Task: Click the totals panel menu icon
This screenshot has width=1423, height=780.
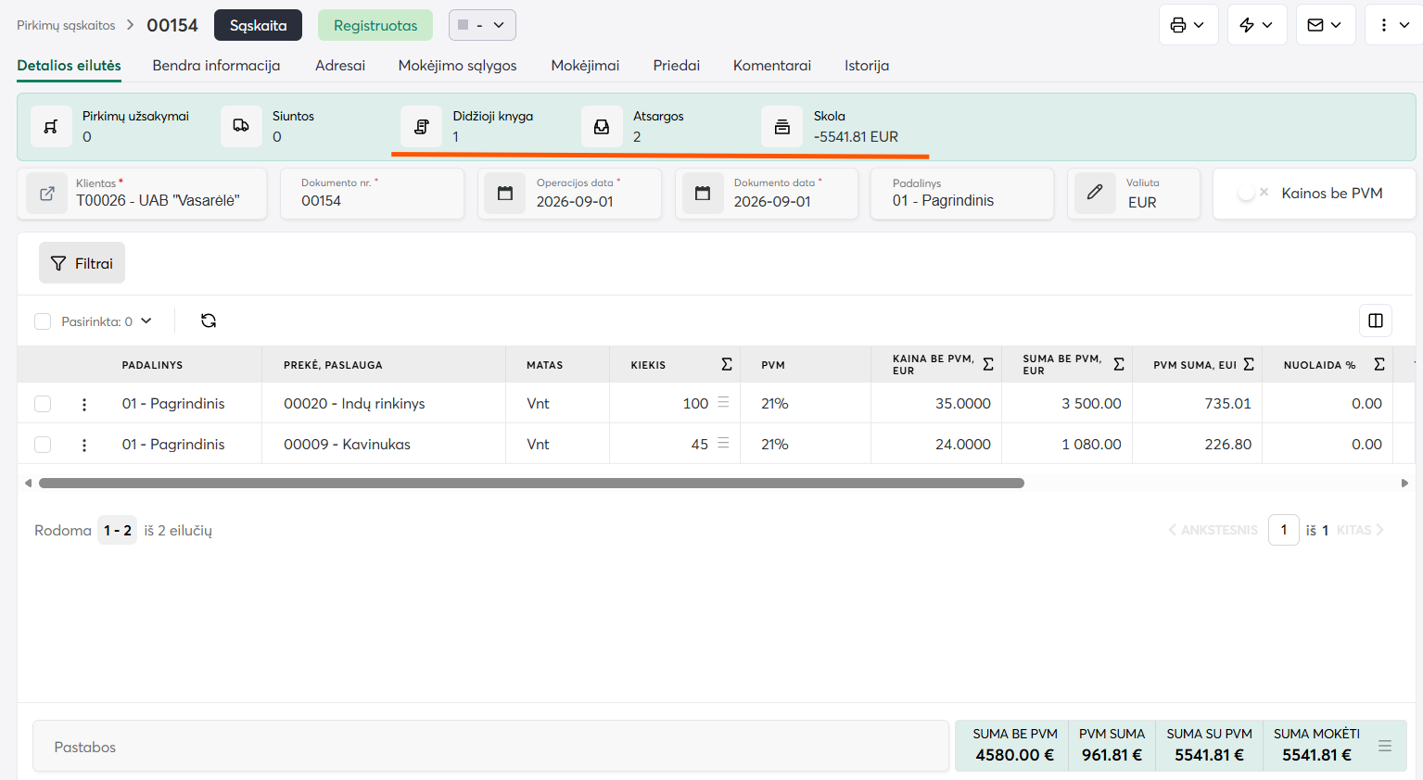Action: (1385, 746)
